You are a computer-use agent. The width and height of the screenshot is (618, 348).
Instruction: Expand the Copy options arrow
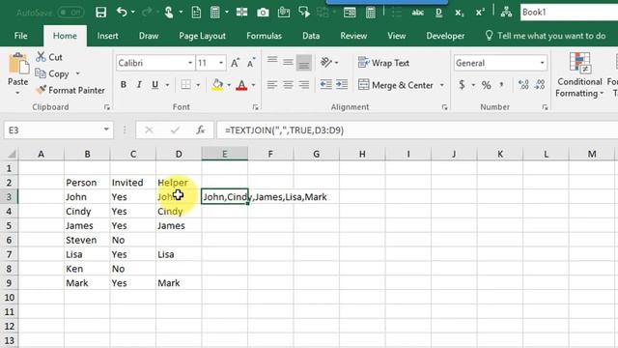[x=77, y=73]
